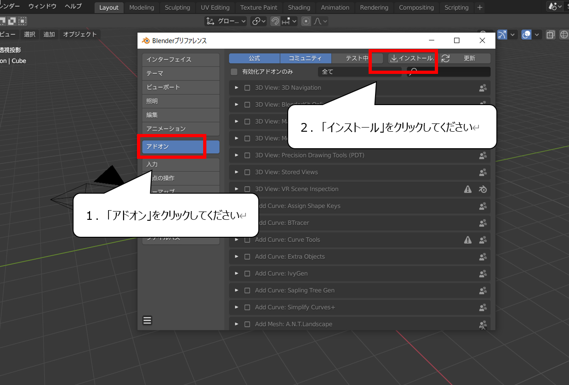This screenshot has width=569, height=385.
Task: Click the community icon on Precision Drawing Tools row
Action: pyautogui.click(x=483, y=156)
